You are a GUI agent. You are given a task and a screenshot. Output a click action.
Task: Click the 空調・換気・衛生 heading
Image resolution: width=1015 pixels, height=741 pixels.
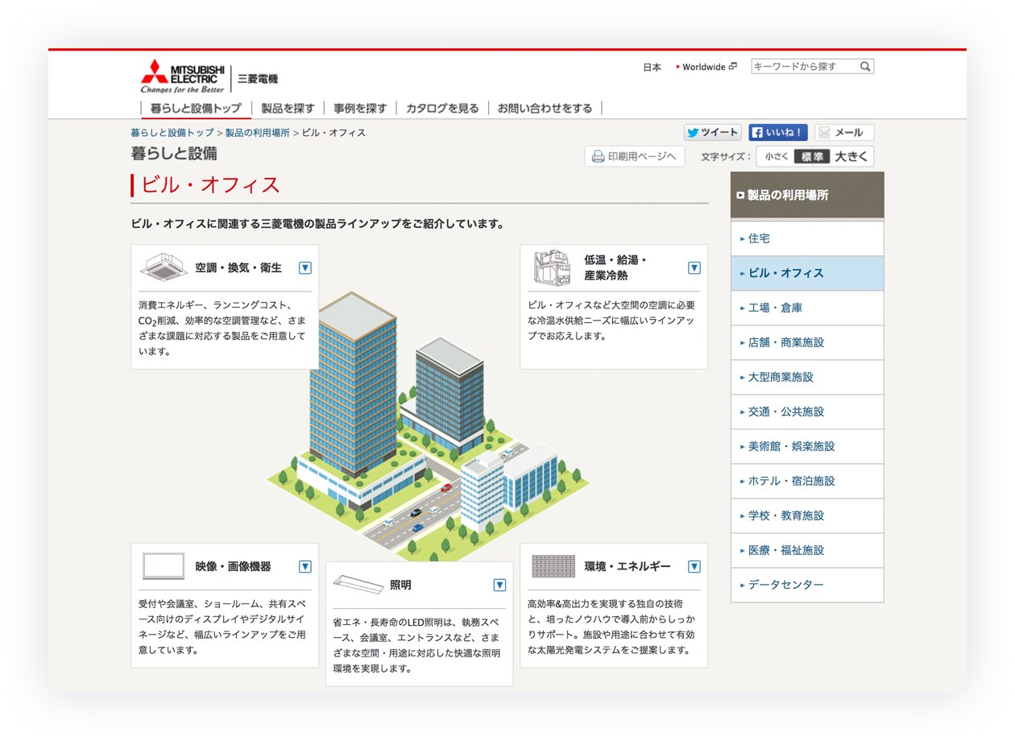(x=238, y=267)
